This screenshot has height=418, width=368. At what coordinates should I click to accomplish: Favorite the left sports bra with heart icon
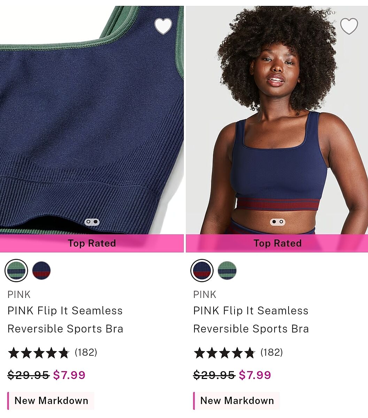coord(163,26)
